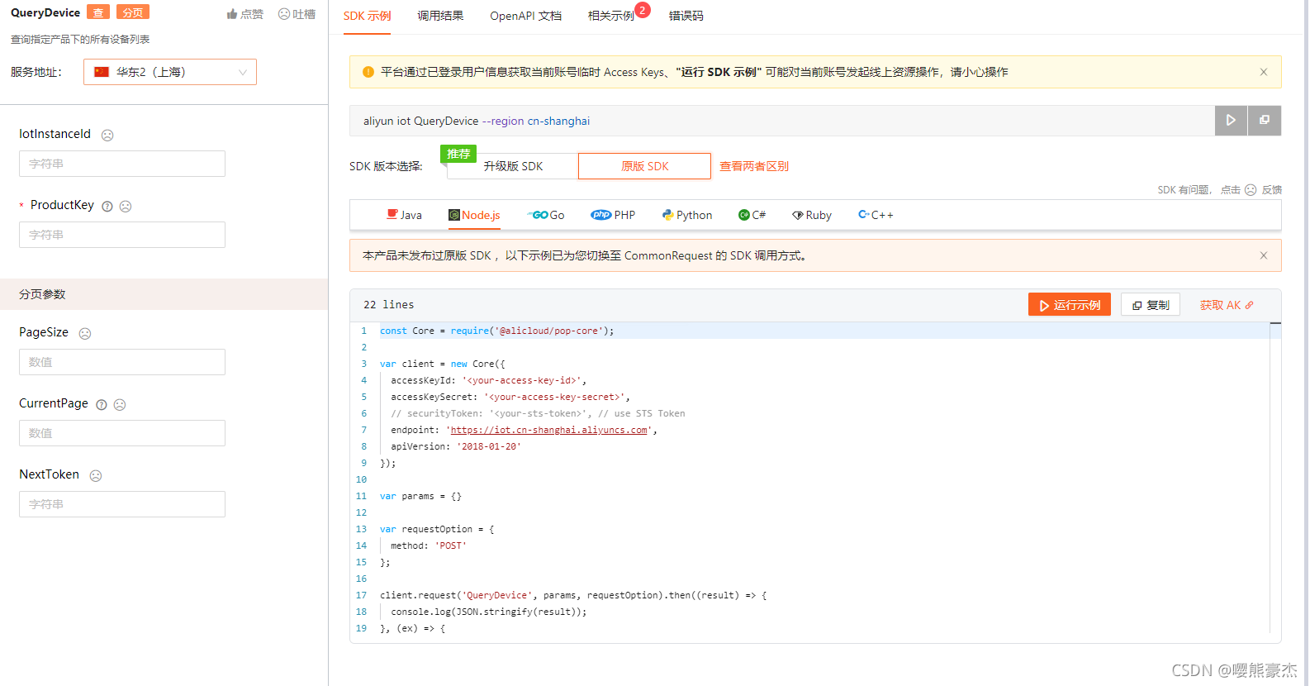The width and height of the screenshot is (1310, 686).
Task: Click the thumbs-up 点赞 icon
Action: tap(232, 14)
